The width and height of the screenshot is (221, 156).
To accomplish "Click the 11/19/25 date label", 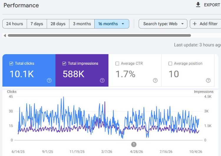I will (x=77, y=152).
